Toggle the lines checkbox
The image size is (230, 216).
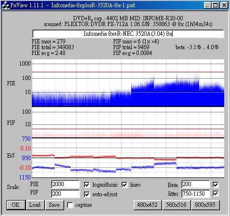click(x=125, y=185)
